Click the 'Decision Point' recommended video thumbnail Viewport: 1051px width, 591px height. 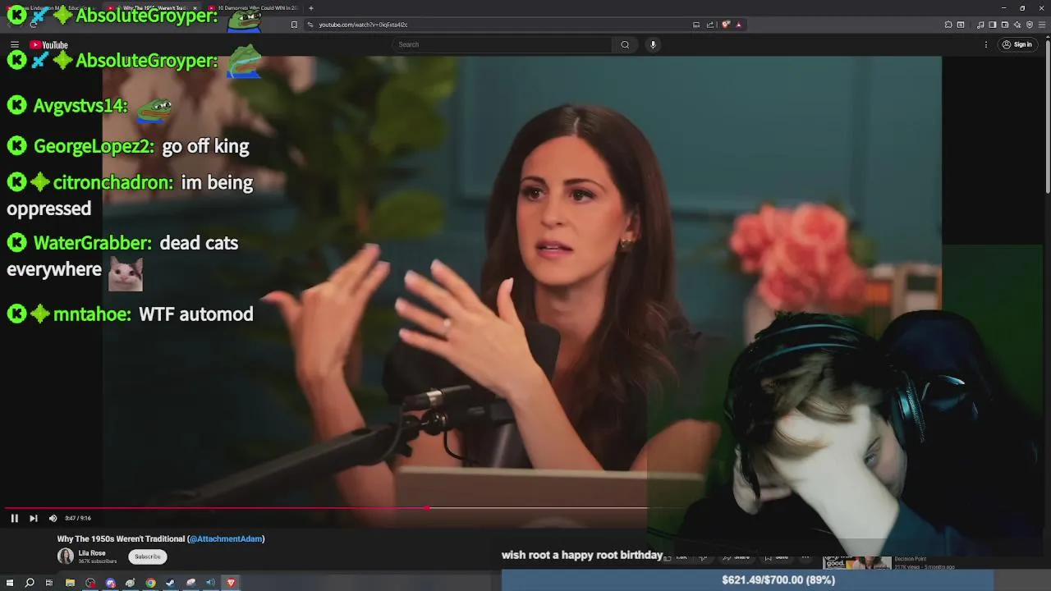coord(857,562)
